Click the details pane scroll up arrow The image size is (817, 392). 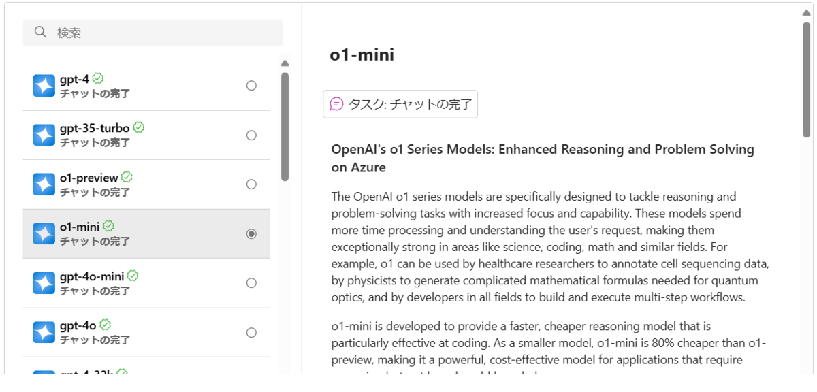pyautogui.click(x=806, y=12)
